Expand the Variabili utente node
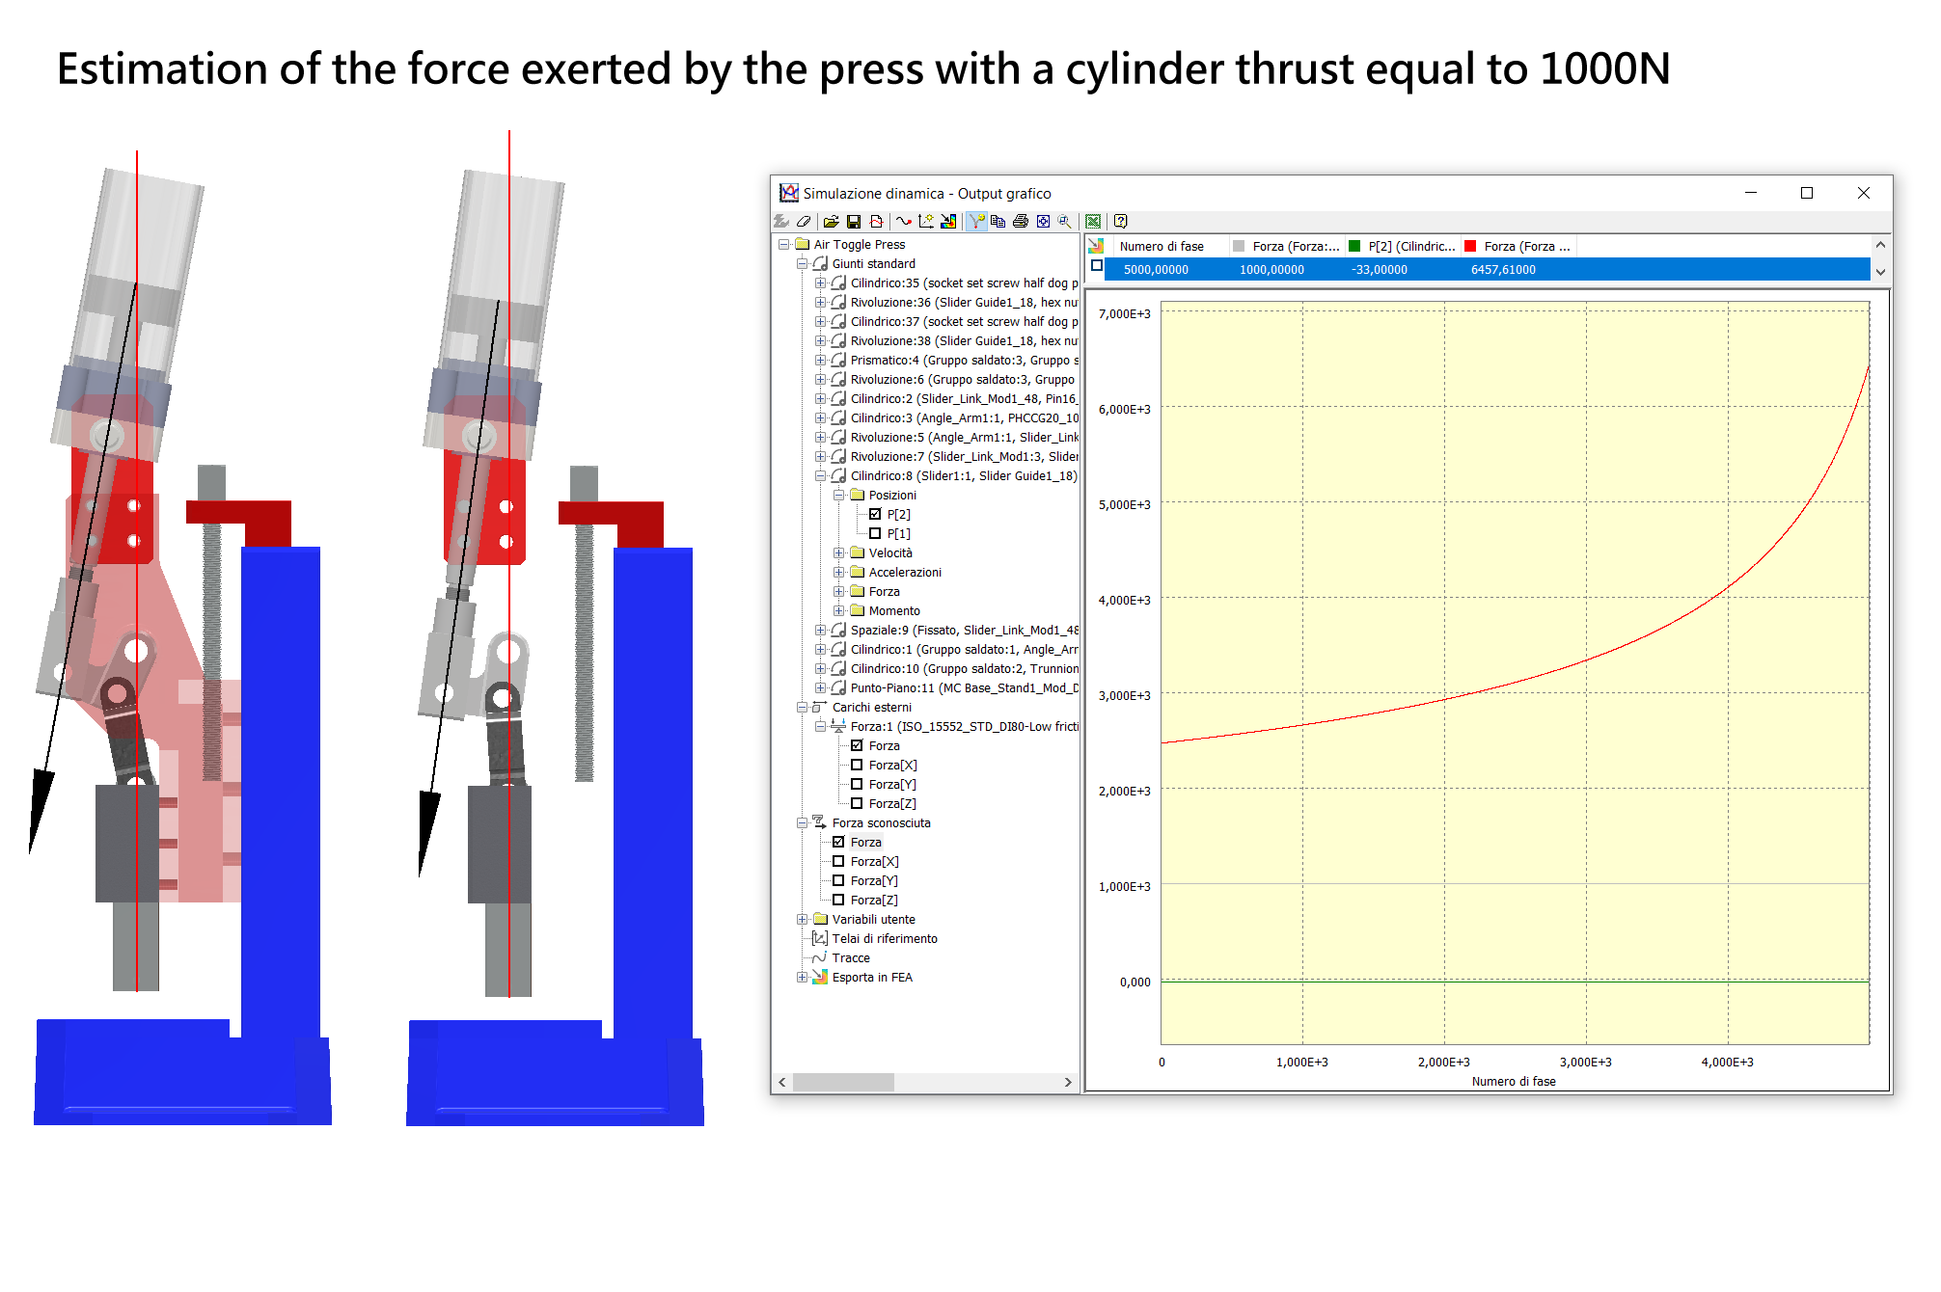This screenshot has width=1941, height=1292. coord(802,919)
